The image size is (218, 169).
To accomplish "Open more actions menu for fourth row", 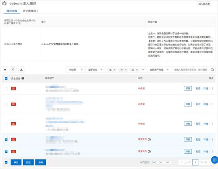I will (212, 139).
